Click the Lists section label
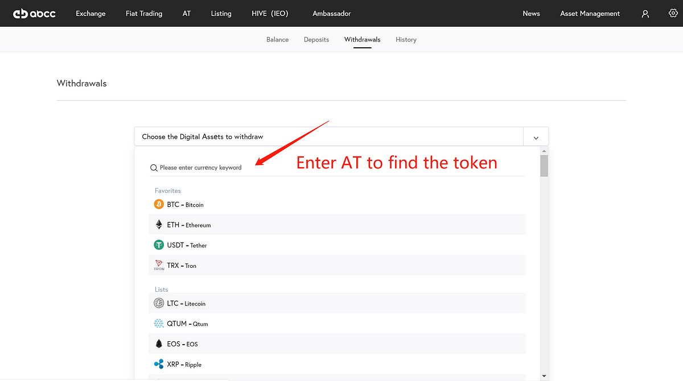 coord(162,289)
